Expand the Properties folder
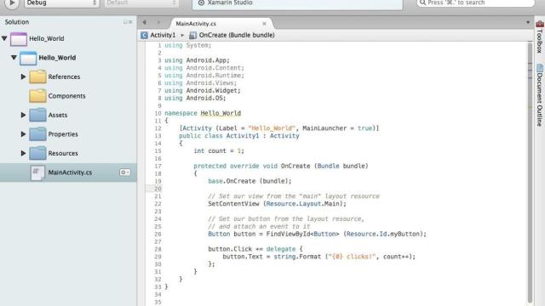 (23, 133)
